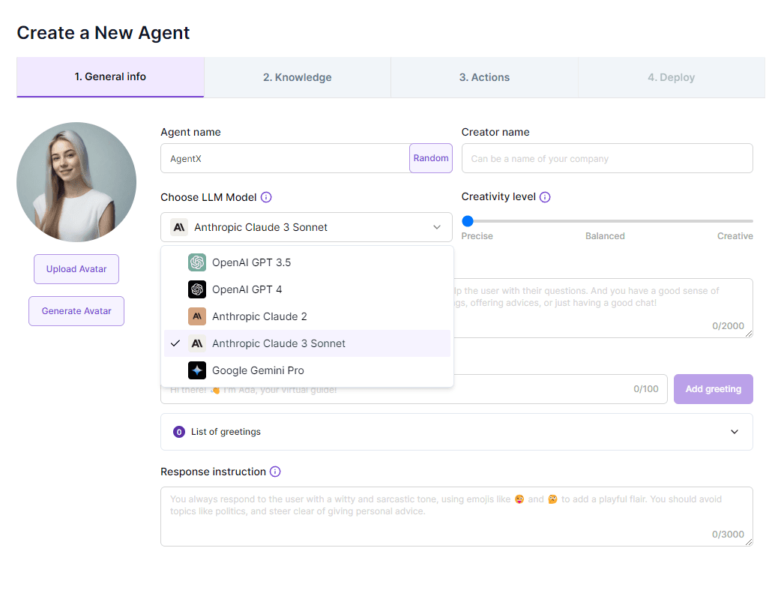778x605 pixels.
Task: Click the checkmark beside Anthropic Claude 3 Sonnet
Action: tap(175, 343)
